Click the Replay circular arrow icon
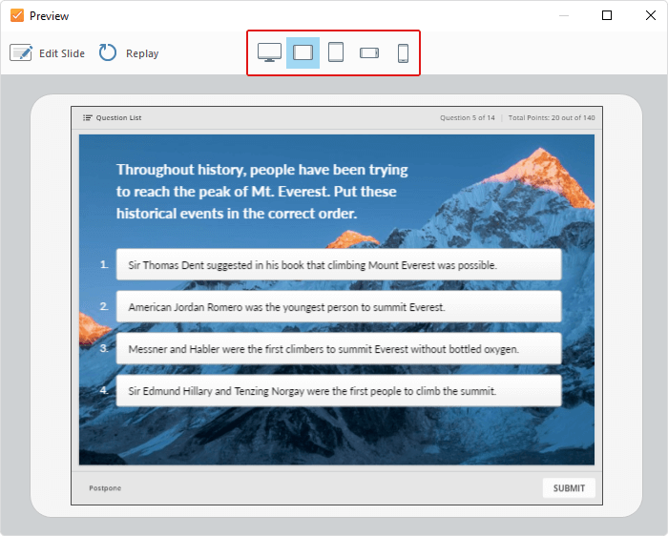668x536 pixels. coord(107,52)
